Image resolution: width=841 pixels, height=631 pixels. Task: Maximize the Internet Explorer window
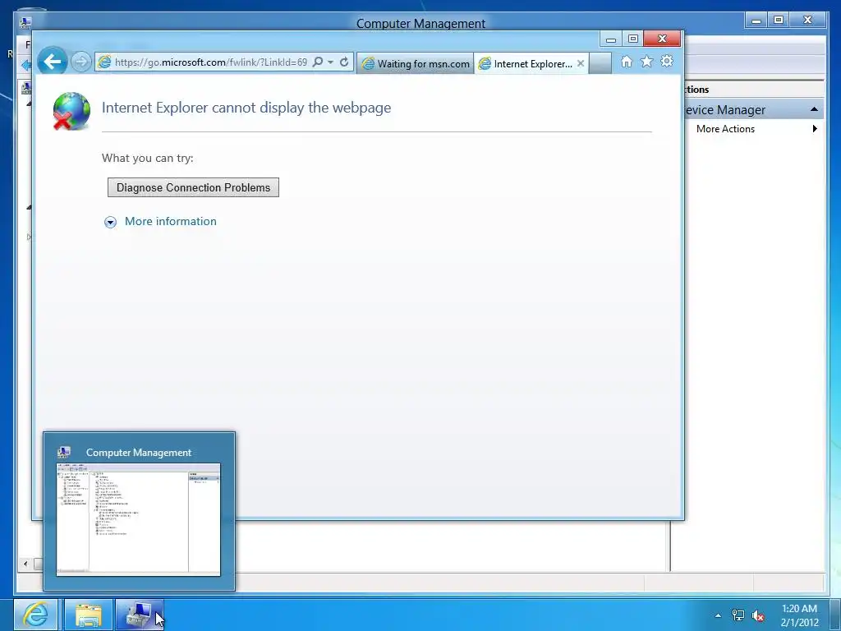[633, 39]
